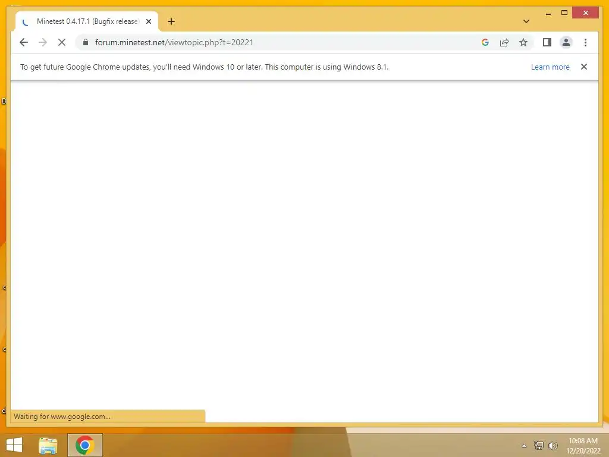Close the Chrome window
The width and height of the screenshot is (609, 457).
click(x=586, y=13)
